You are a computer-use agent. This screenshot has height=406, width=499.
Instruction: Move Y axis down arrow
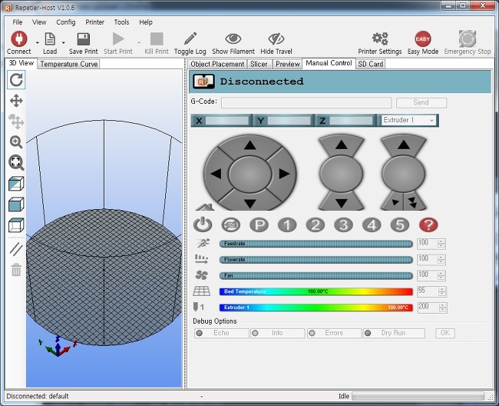coord(250,203)
